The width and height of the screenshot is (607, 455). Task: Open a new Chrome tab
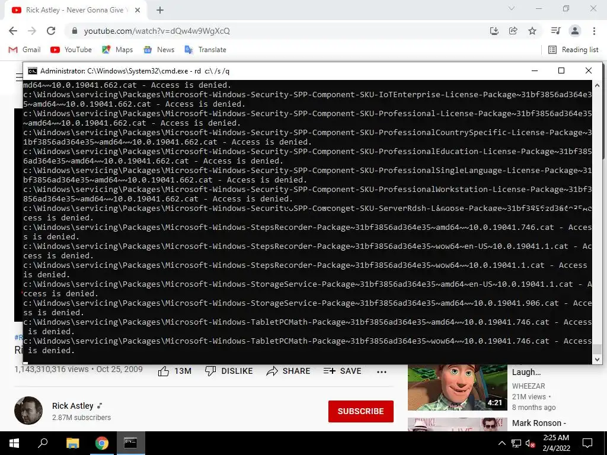[160, 11]
